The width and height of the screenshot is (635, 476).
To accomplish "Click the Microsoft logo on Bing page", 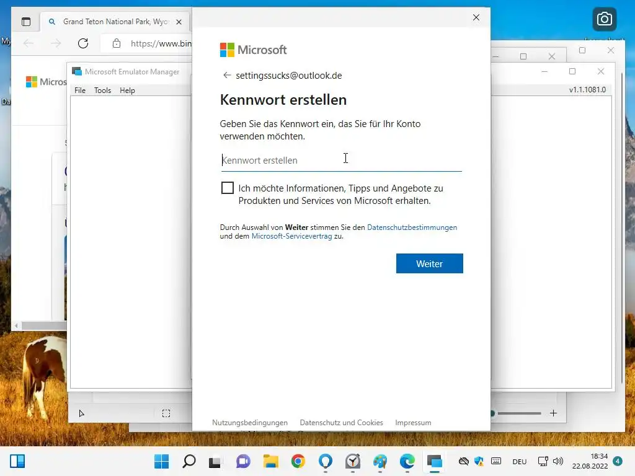I will 46,82.
